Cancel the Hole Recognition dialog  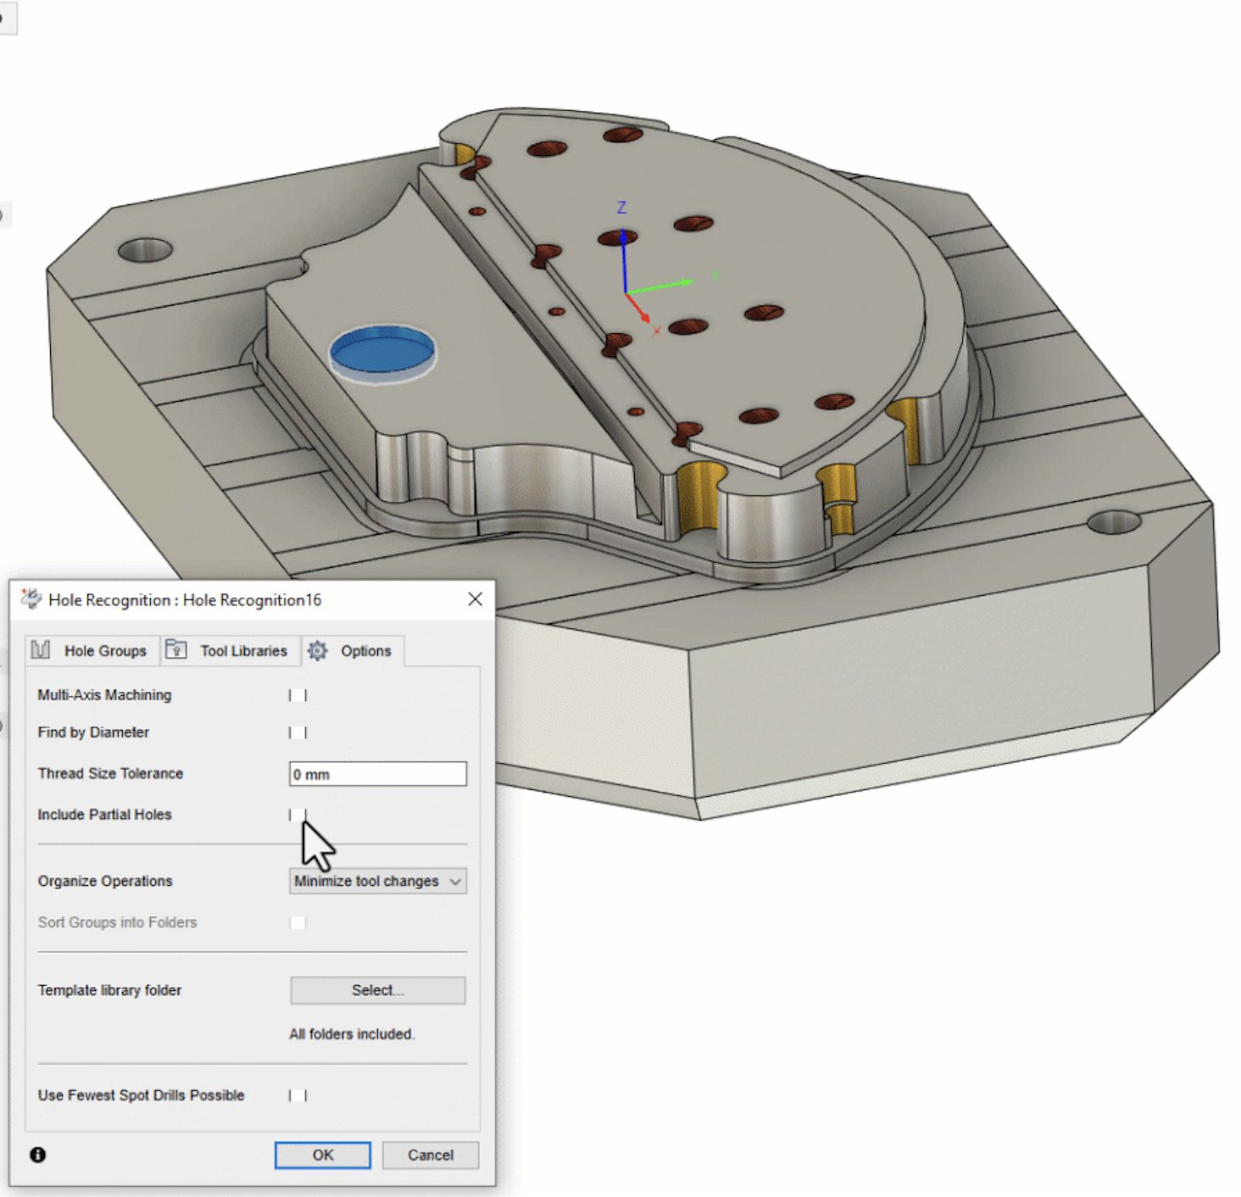pos(431,1155)
